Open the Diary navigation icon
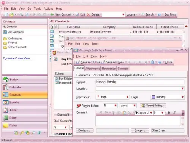 click(x=6, y=118)
